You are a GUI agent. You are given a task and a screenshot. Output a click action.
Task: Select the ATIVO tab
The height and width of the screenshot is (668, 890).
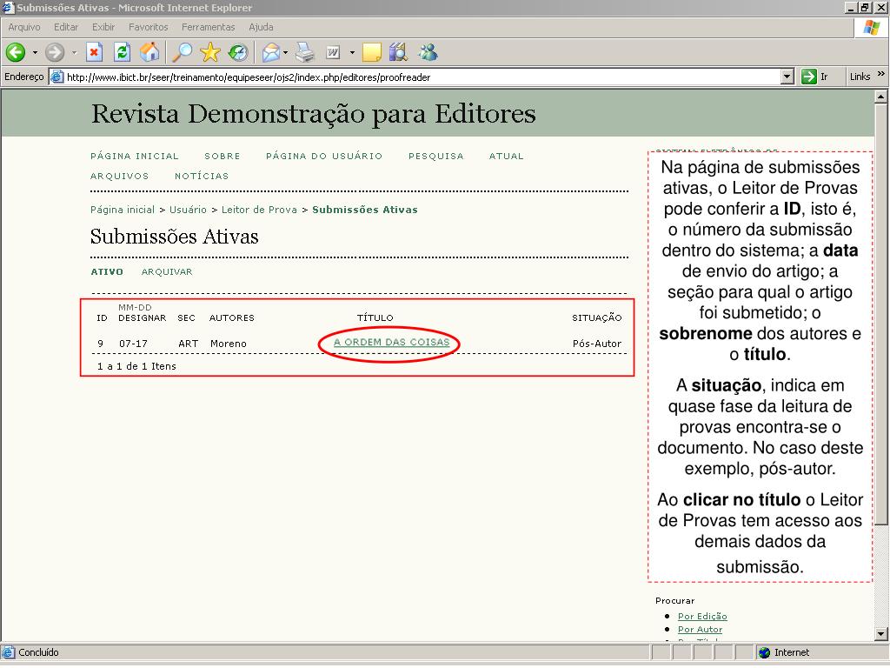click(x=107, y=272)
